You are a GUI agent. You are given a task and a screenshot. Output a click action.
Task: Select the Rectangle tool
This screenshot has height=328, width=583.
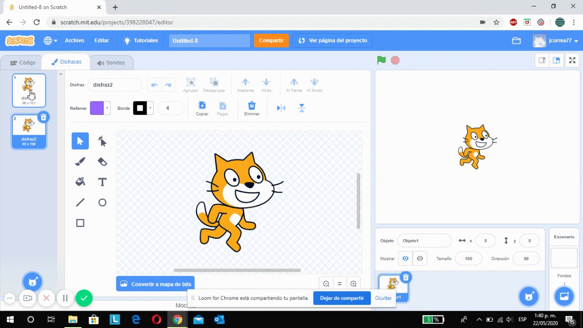tap(80, 223)
